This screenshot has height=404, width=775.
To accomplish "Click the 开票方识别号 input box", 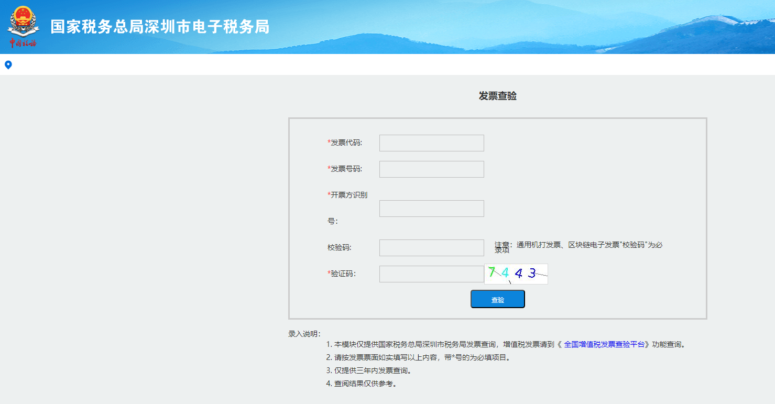I will click(431, 208).
